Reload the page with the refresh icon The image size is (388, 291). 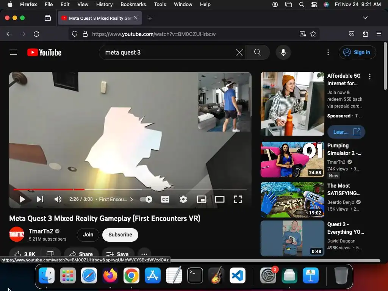[36, 34]
